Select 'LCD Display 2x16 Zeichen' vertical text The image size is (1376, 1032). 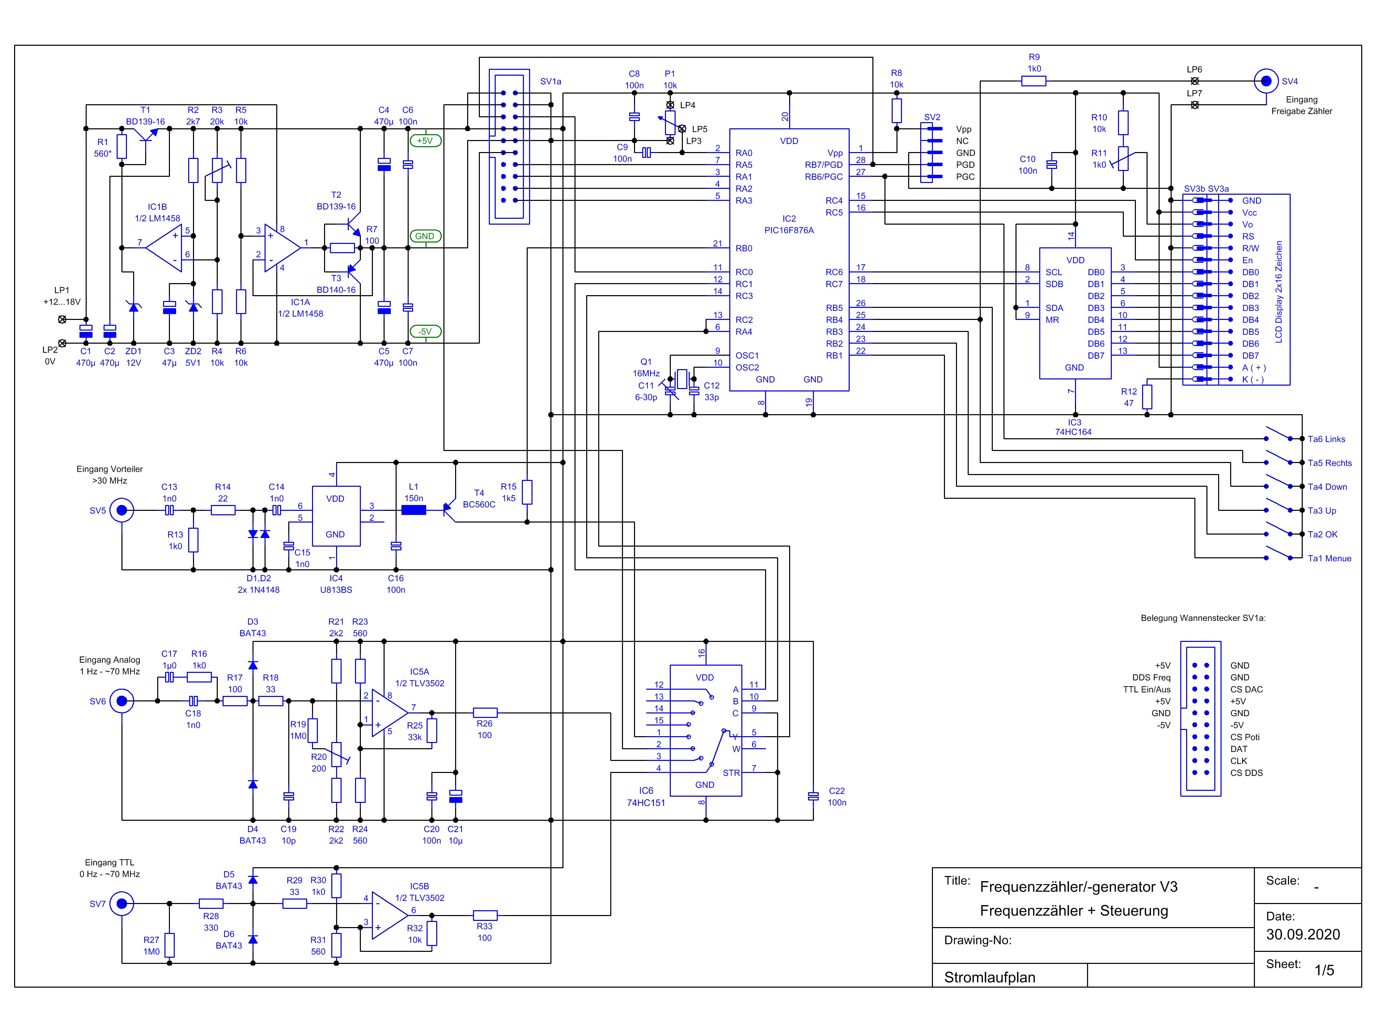1279,292
